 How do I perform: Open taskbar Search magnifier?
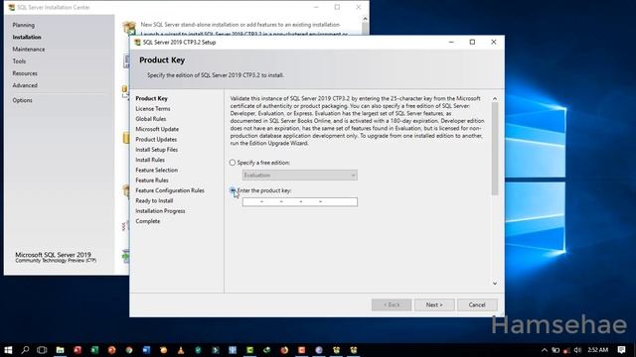[25, 350]
